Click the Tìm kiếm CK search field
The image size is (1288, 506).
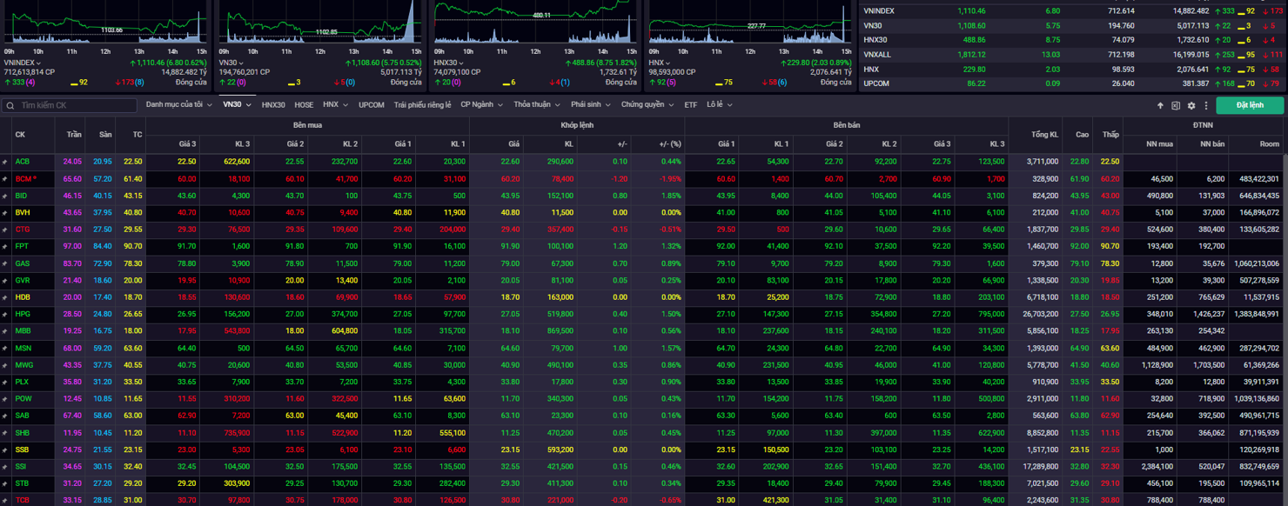coord(70,105)
